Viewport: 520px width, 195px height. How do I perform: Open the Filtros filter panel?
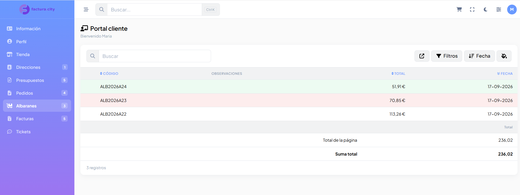pos(447,56)
